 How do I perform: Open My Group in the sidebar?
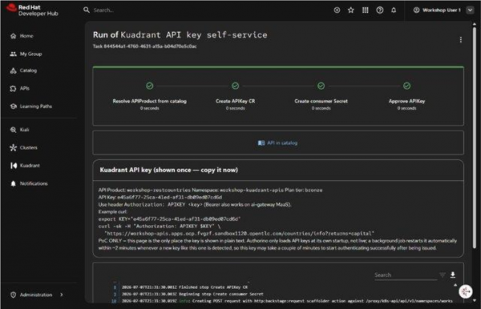[x=26, y=54]
